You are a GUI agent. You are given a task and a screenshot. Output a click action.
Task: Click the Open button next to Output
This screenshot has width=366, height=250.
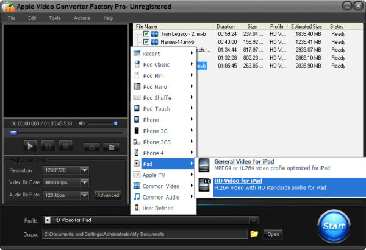pos(273,234)
